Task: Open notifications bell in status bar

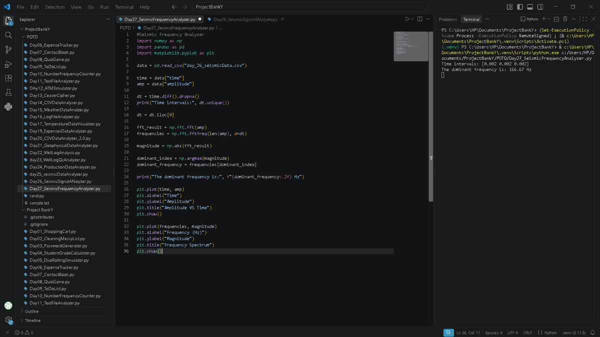Action: 592,332
